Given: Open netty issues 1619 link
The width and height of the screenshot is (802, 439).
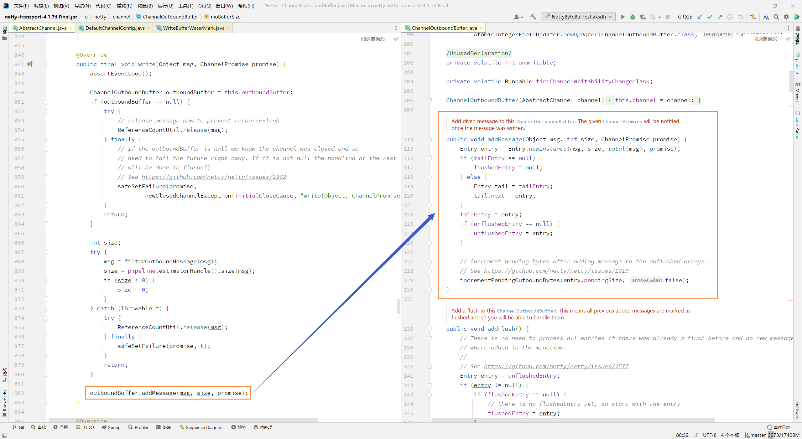Looking at the screenshot, I should (556, 271).
